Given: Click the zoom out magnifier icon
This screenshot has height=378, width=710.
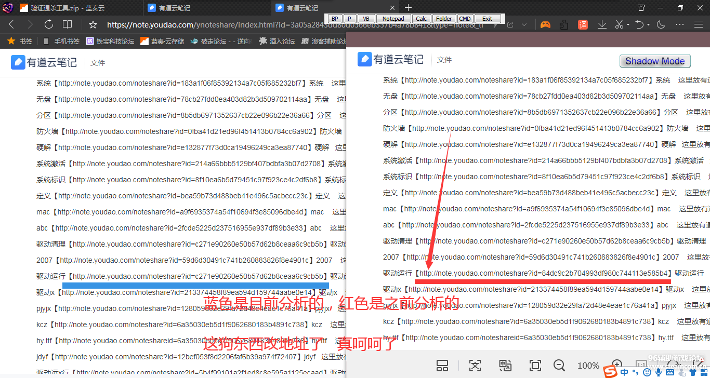Looking at the screenshot, I should click(559, 365).
